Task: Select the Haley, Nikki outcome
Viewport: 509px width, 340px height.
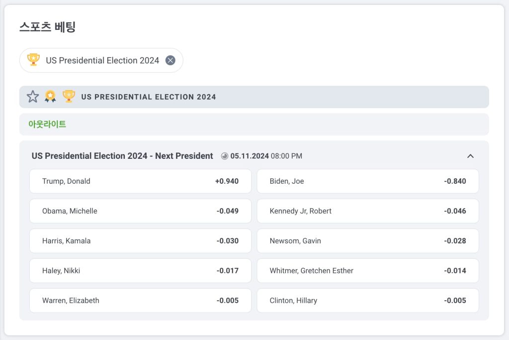Action: [140, 271]
